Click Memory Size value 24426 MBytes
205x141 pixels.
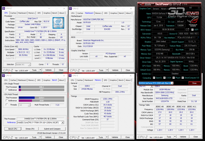[x=87, y=89]
